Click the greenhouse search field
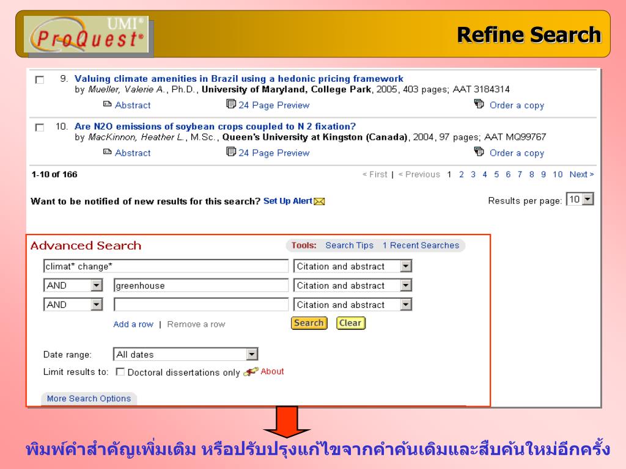 pos(201,285)
